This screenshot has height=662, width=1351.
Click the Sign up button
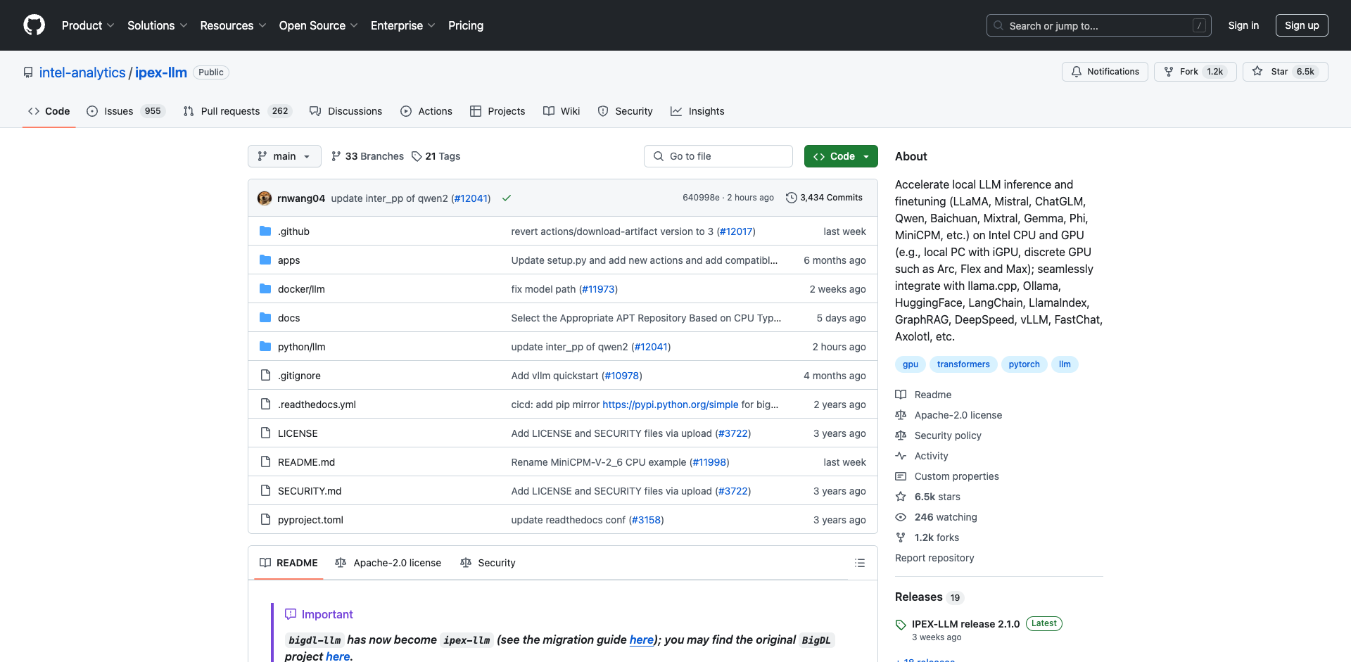(x=1302, y=25)
